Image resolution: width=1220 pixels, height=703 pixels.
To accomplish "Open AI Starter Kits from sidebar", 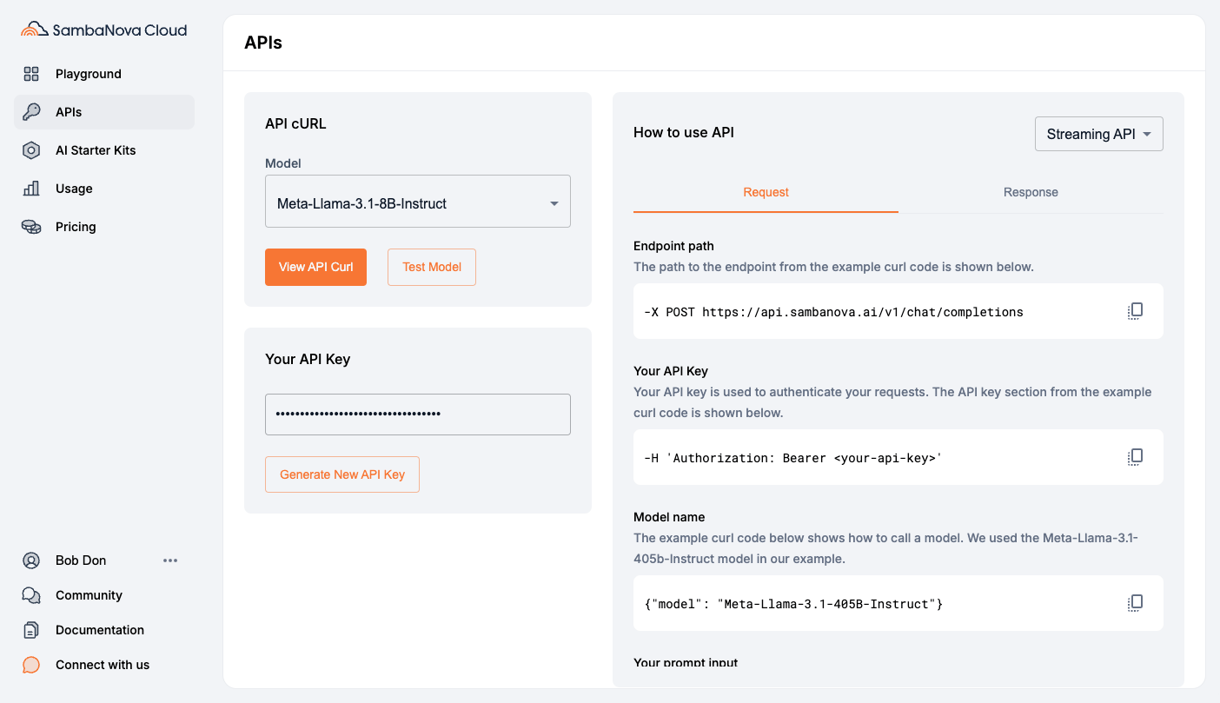I will (32, 149).
